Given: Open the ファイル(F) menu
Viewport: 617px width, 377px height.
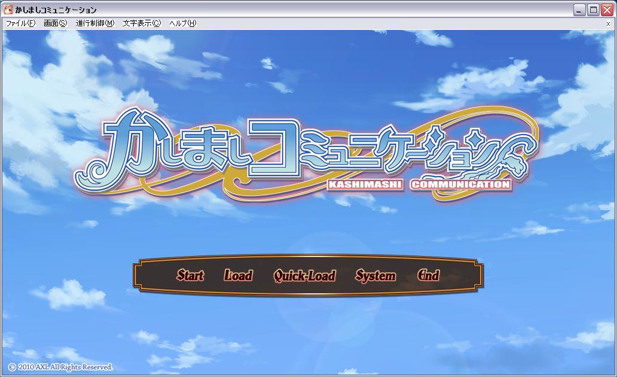Looking at the screenshot, I should point(20,23).
